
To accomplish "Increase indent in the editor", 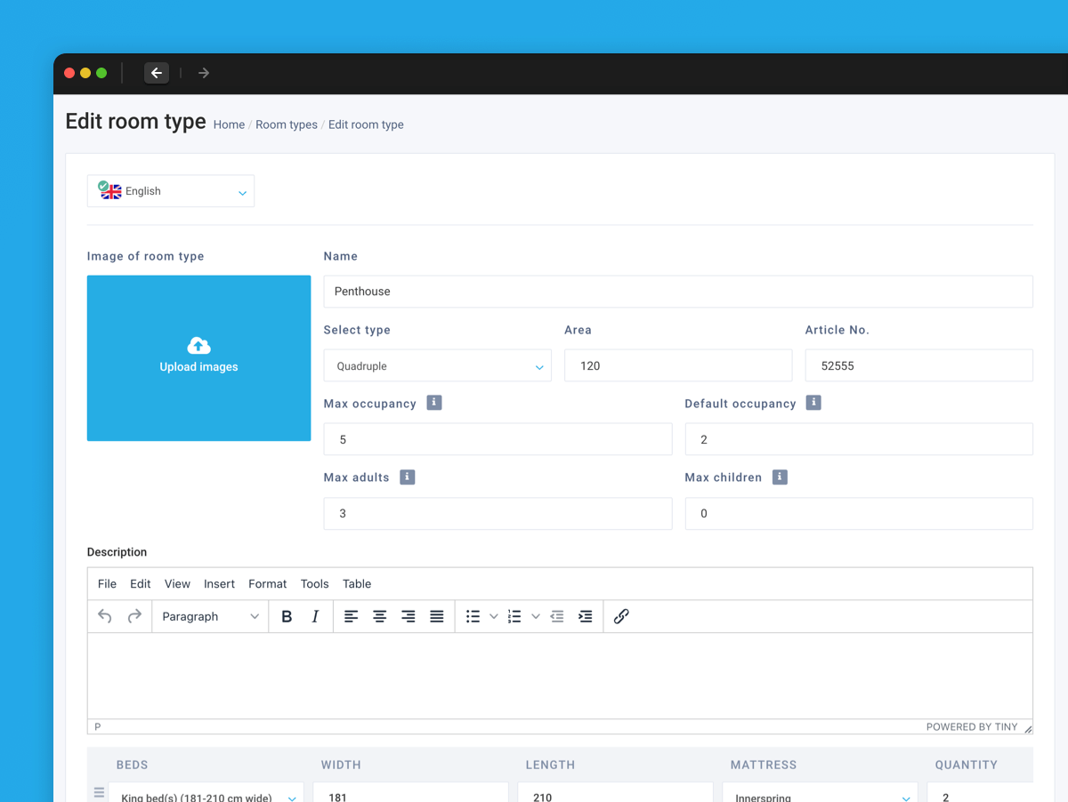I will (586, 616).
